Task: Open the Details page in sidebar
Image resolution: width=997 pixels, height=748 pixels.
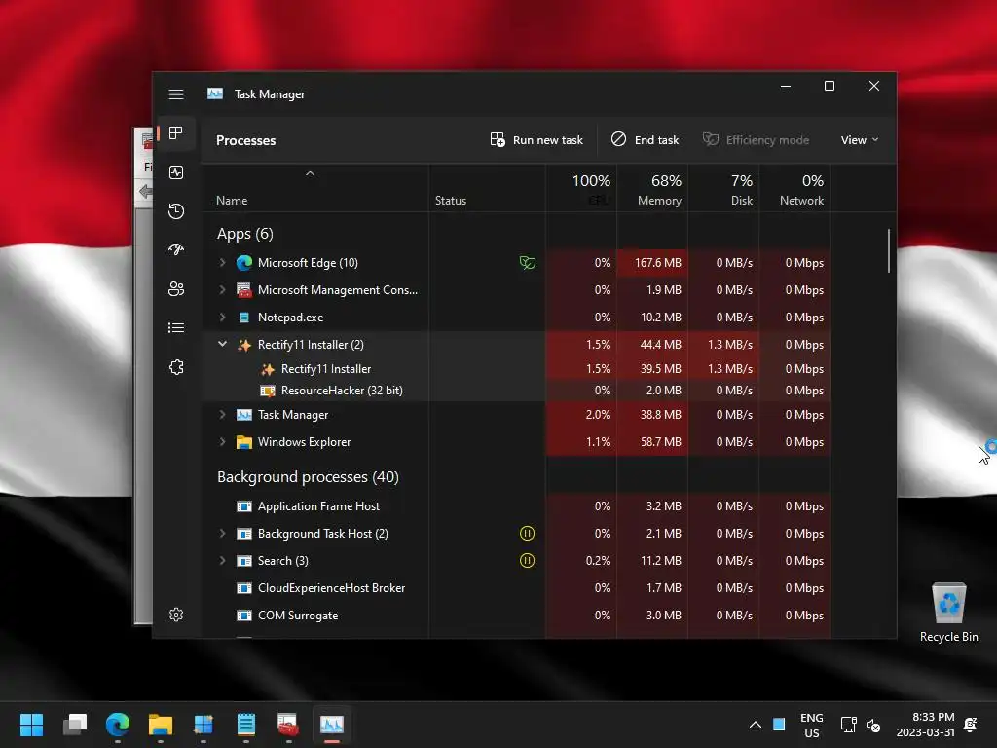Action: pyautogui.click(x=176, y=327)
